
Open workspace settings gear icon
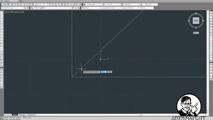click(25, 8)
